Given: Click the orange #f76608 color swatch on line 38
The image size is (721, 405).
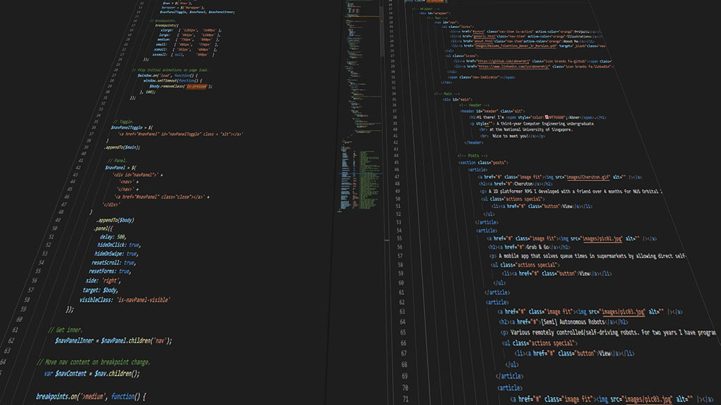Looking at the screenshot, I should 547,117.
